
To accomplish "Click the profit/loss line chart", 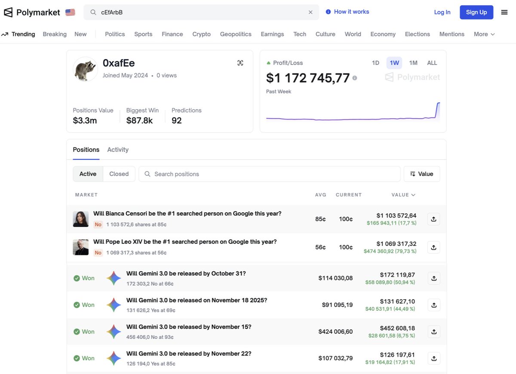I will click(x=353, y=112).
